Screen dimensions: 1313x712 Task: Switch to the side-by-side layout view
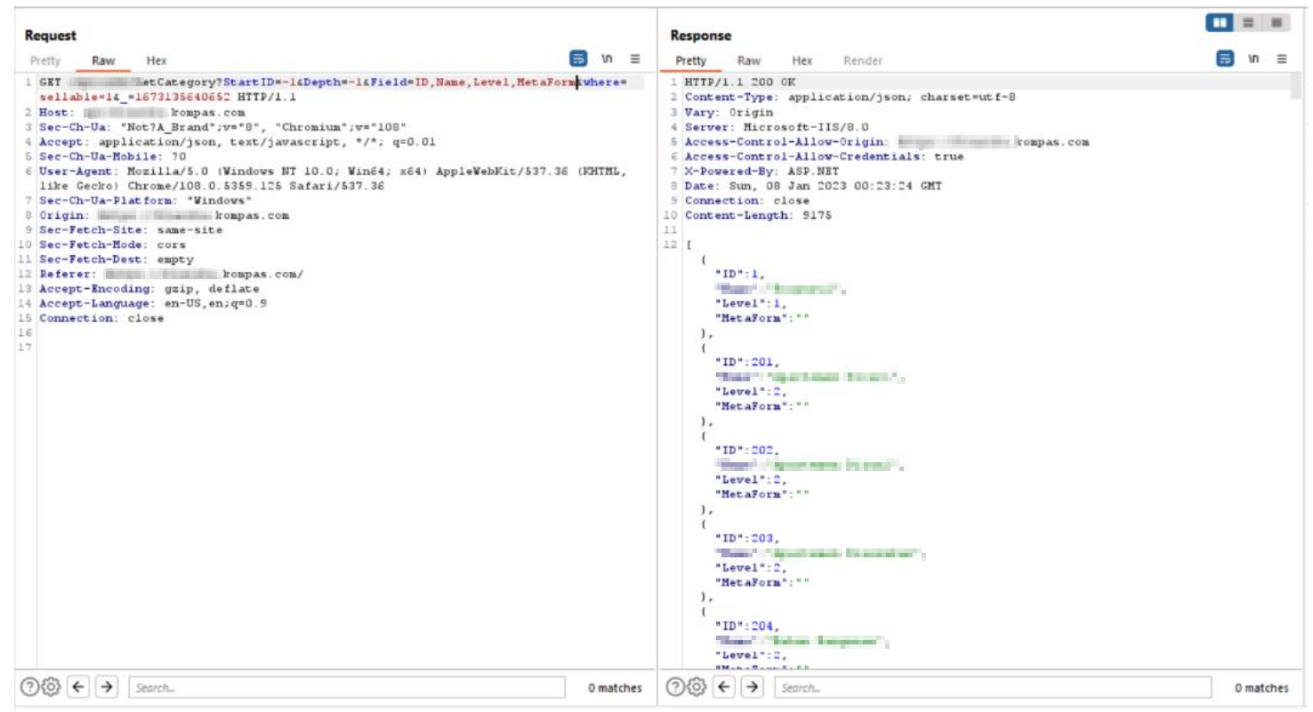point(1219,22)
